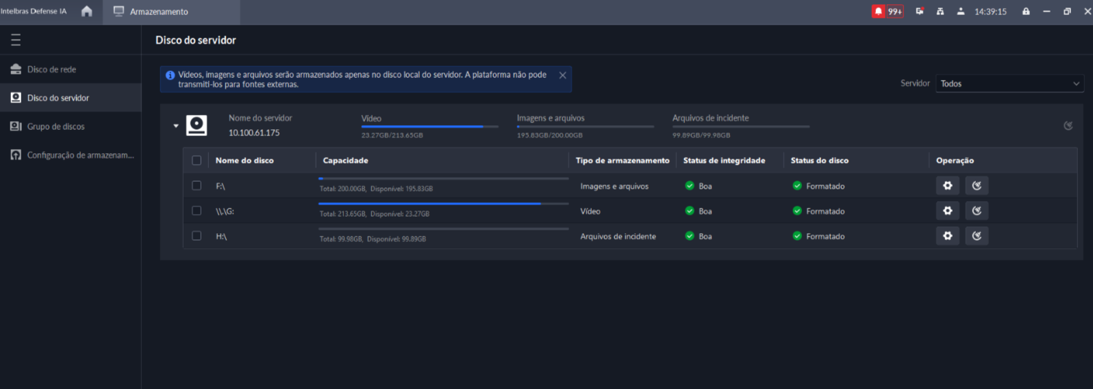Image resolution: width=1093 pixels, height=389 pixels.
Task: Click format icon for disk H:\
Action: tap(977, 236)
